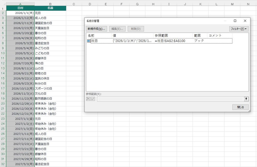Click the 日付 header cell

[x=20, y=8]
